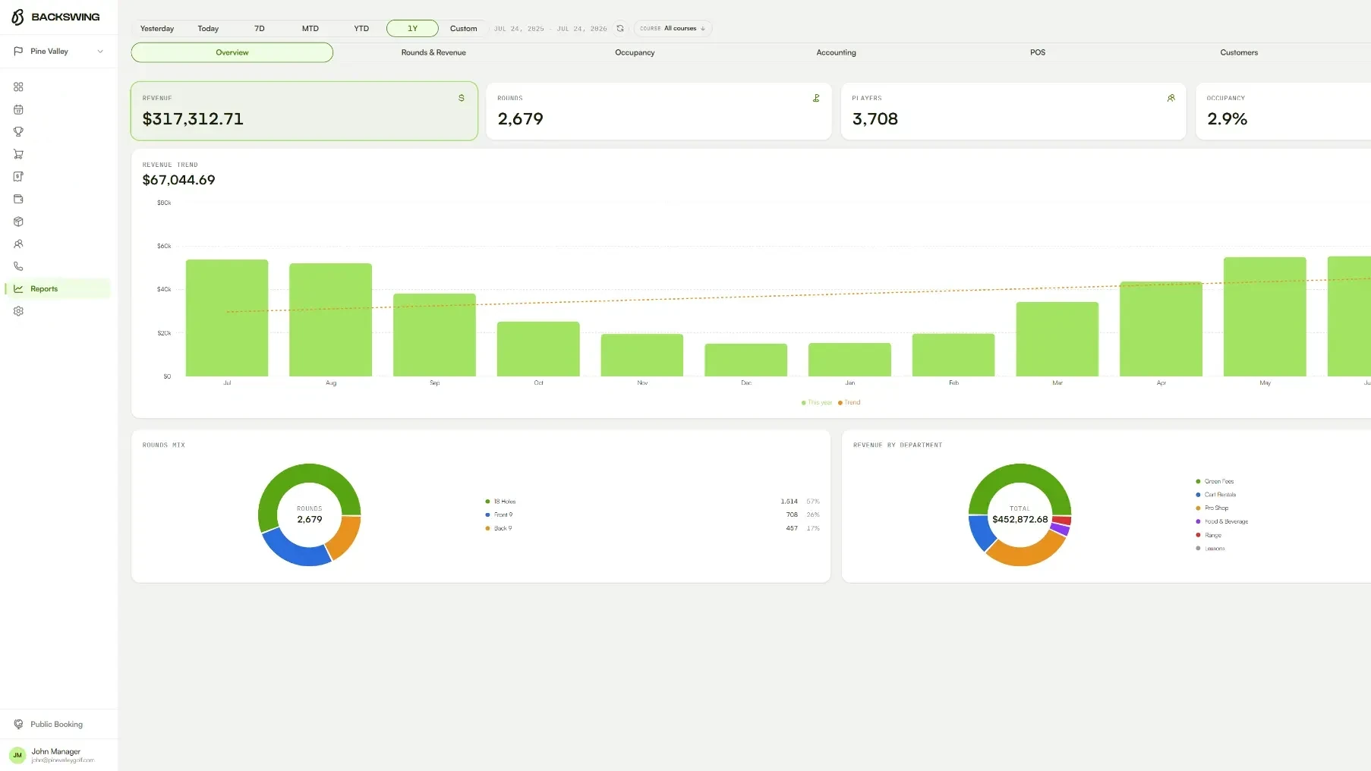Click the Green Fees legend item
The width and height of the screenshot is (1371, 771).
pyautogui.click(x=1215, y=481)
